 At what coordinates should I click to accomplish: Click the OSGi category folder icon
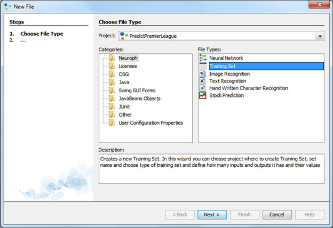tap(112, 75)
